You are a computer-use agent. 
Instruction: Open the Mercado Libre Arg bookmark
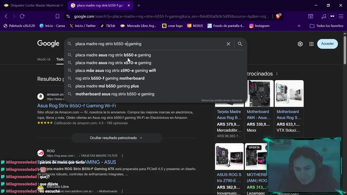(138, 26)
